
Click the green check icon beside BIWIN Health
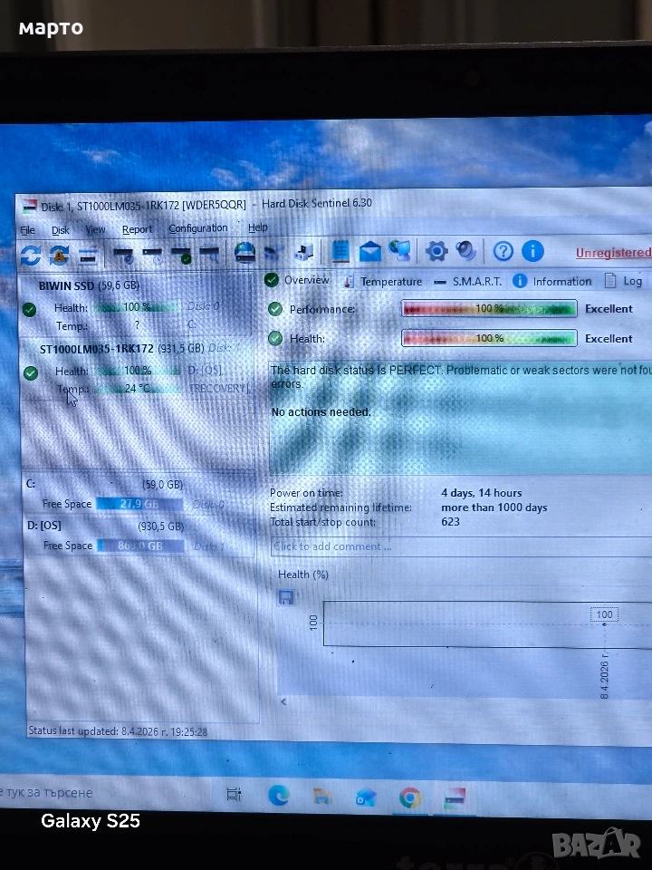click(x=29, y=310)
